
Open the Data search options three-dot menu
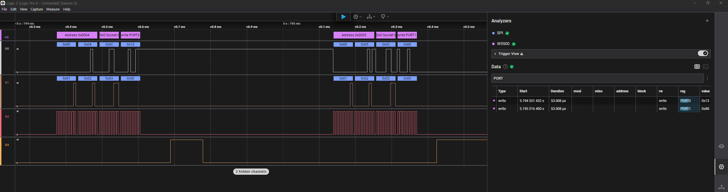click(x=707, y=78)
